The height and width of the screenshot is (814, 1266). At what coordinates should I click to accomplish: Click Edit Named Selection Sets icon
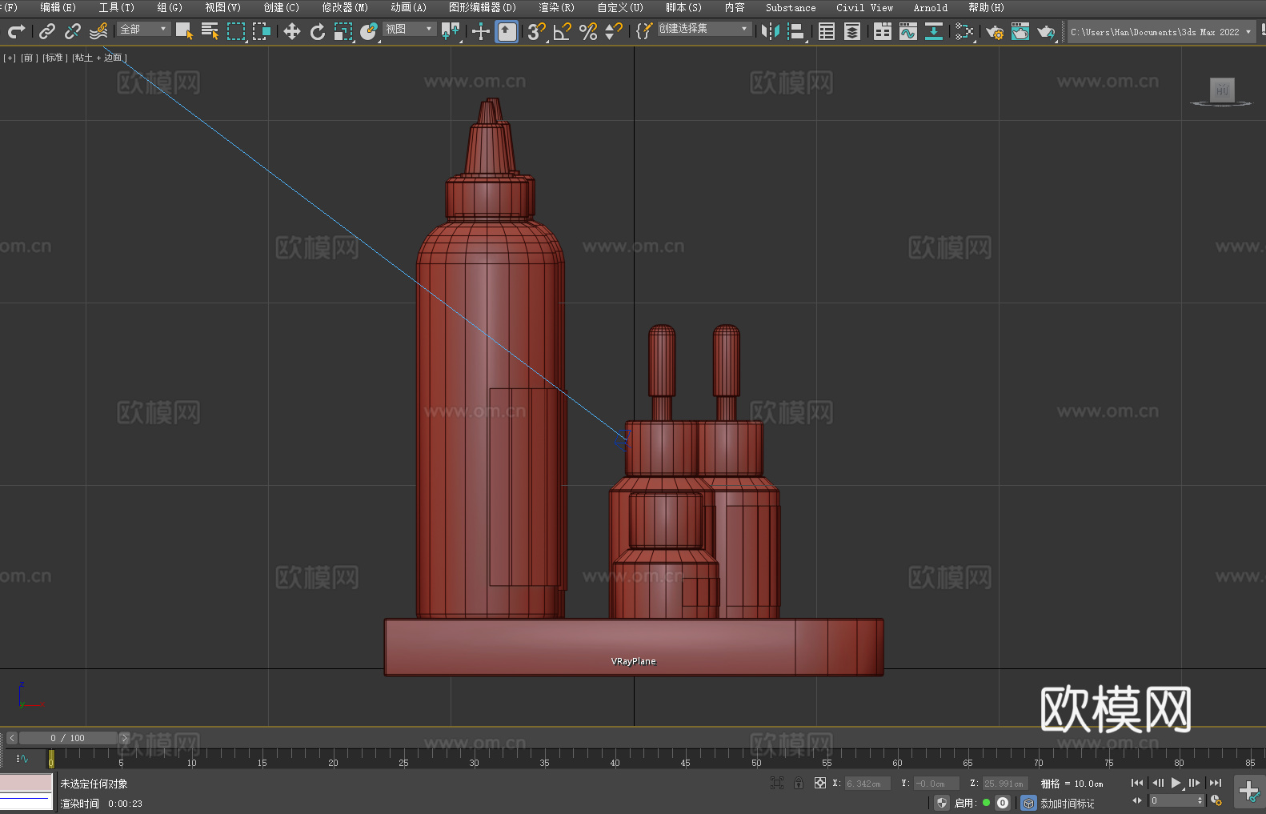point(644,31)
